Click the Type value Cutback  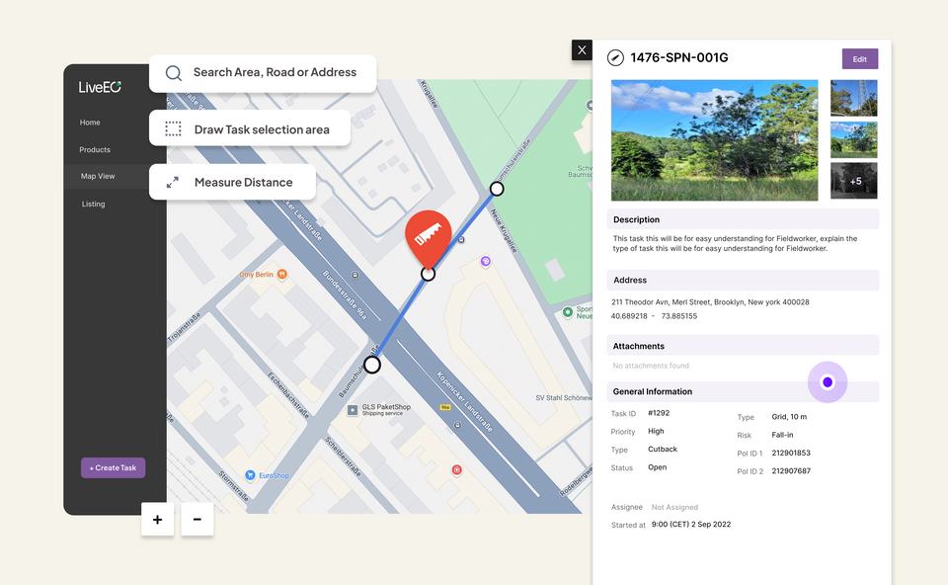(663, 449)
